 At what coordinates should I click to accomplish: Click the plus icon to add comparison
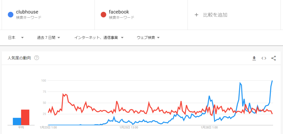click(196, 15)
